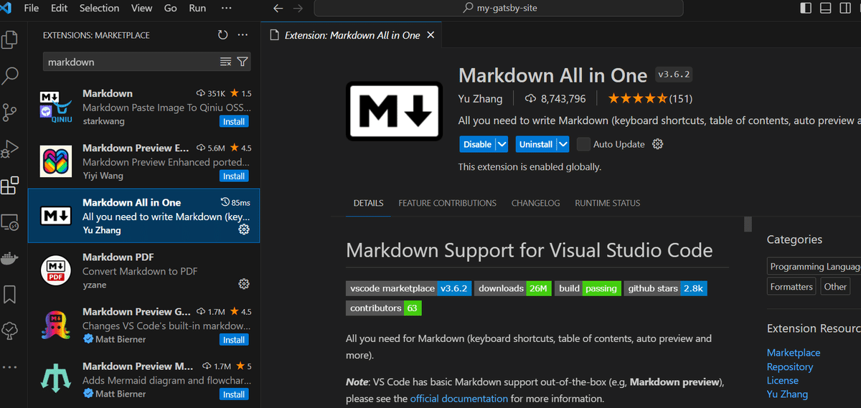Open the Docker view
This screenshot has height=408, width=861.
pyautogui.click(x=10, y=257)
